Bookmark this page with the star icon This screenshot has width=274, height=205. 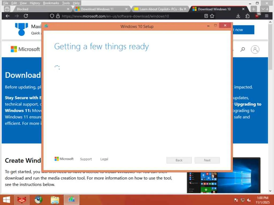click(x=212, y=16)
